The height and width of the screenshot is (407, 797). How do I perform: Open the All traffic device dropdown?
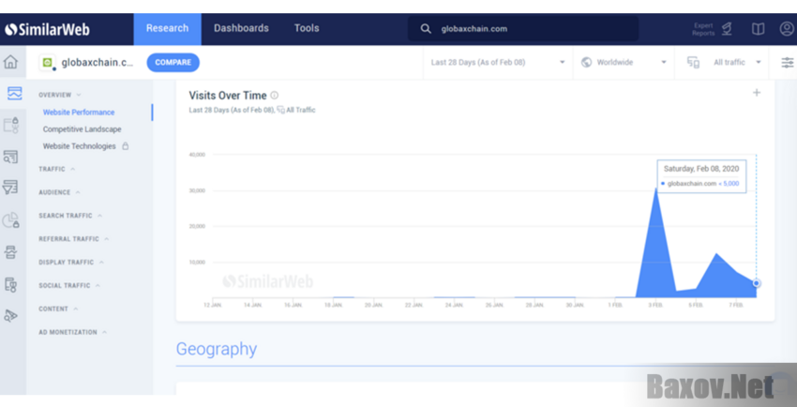point(722,63)
